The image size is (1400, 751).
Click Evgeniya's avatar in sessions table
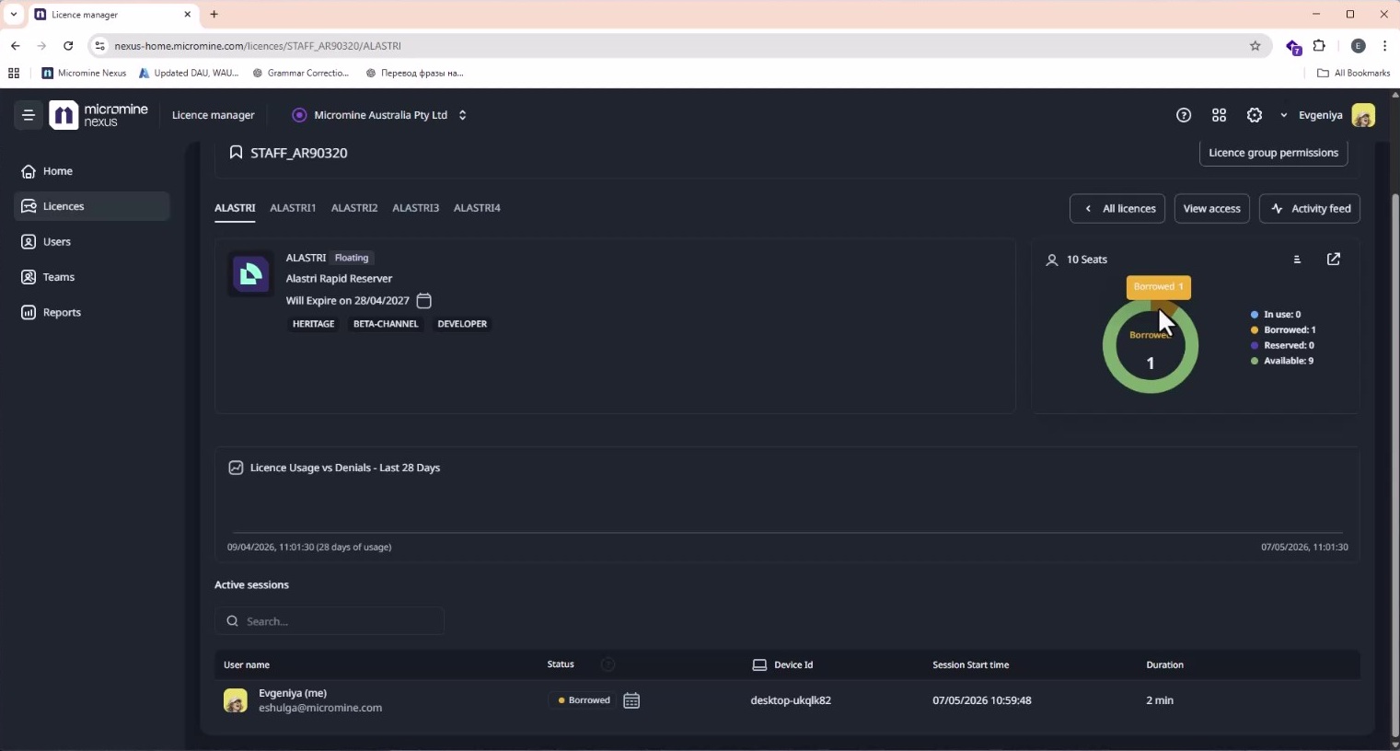pyautogui.click(x=236, y=700)
